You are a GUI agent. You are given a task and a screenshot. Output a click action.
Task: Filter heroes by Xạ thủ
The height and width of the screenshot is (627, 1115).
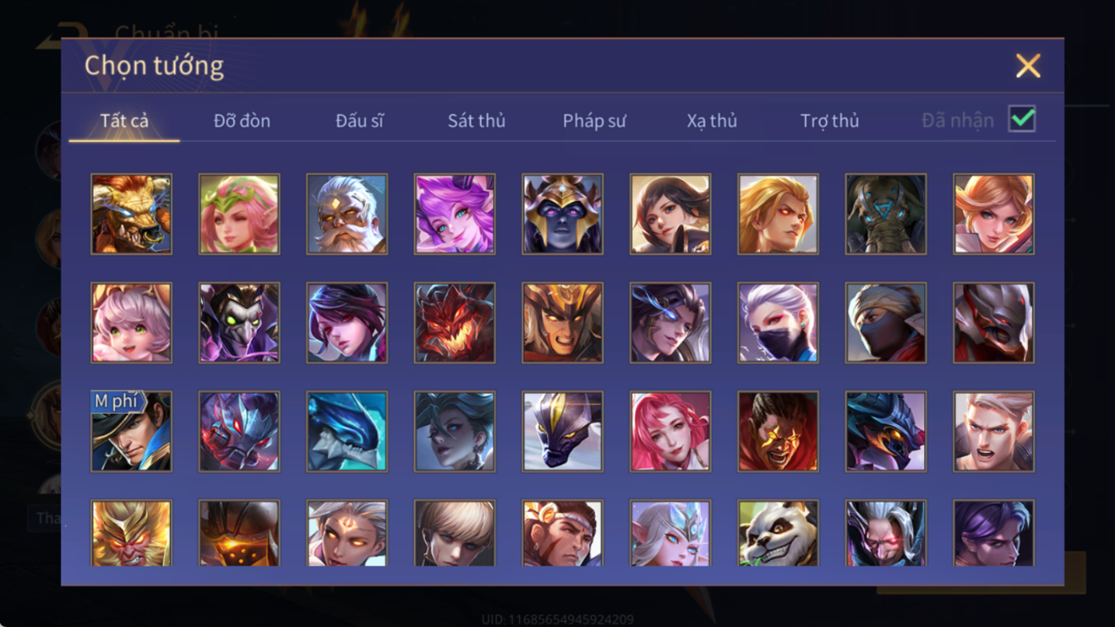coord(712,121)
